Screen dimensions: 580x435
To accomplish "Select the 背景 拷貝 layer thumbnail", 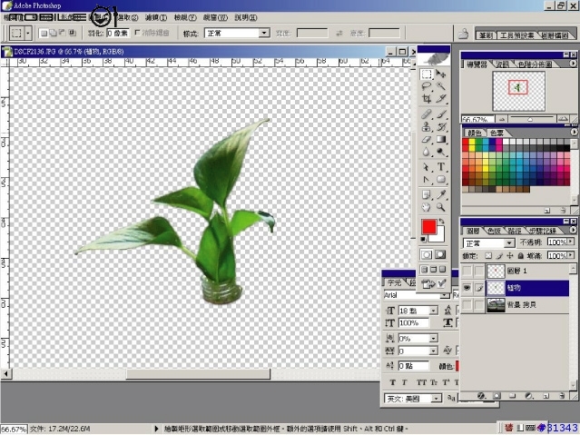I will pyautogui.click(x=496, y=305).
